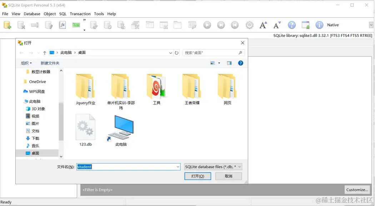
Task: Open the View menu
Action: coord(16,14)
